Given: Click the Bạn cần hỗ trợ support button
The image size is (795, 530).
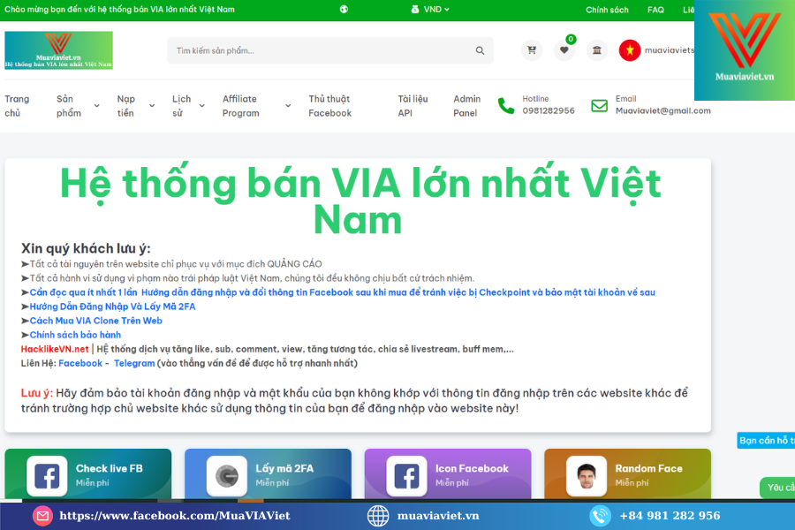Looking at the screenshot, I should pyautogui.click(x=766, y=440).
